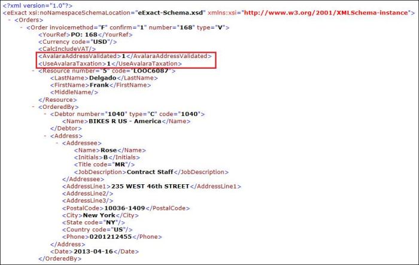Collapse the Addressee node
This screenshot has width=419, height=265.
(57, 143)
